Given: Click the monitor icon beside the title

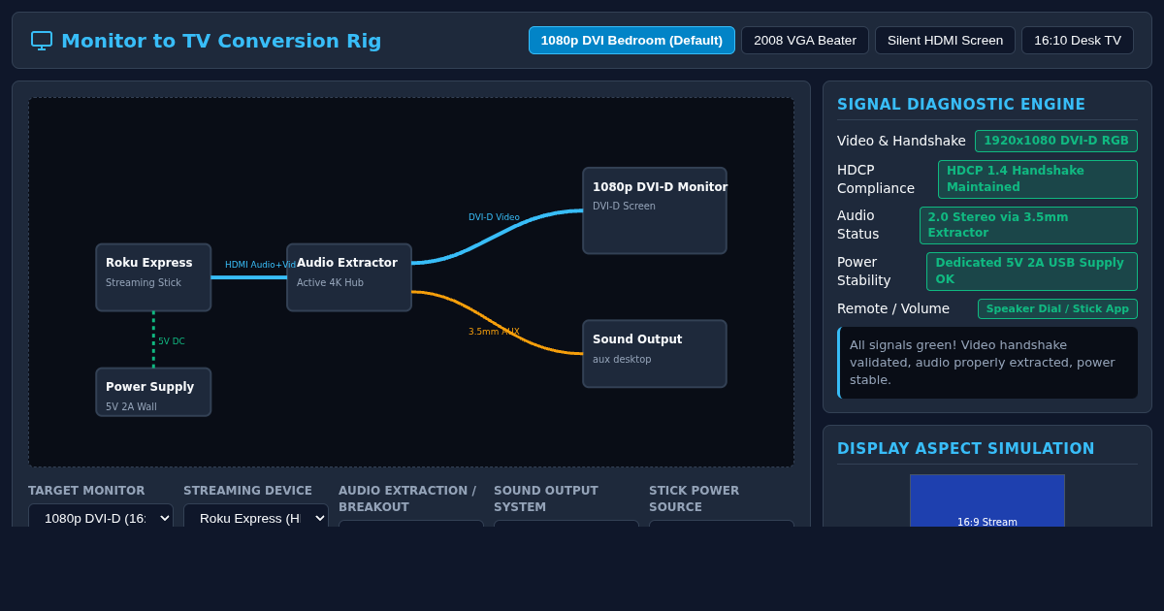Looking at the screenshot, I should click(x=42, y=41).
